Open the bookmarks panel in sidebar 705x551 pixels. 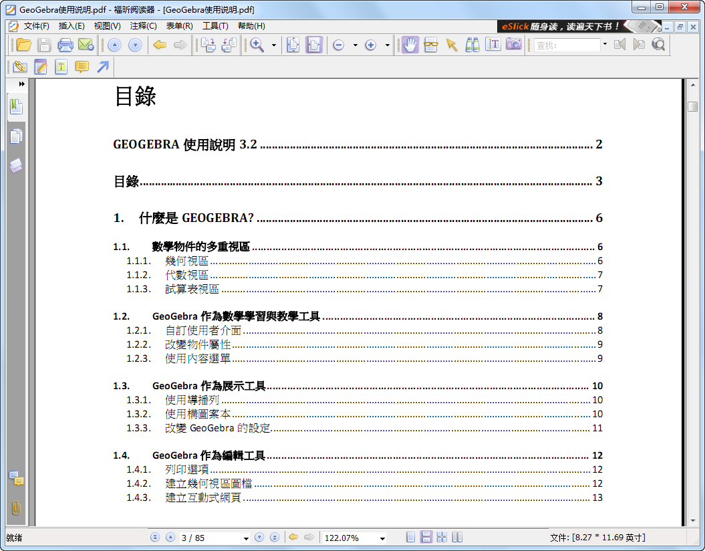[16, 106]
